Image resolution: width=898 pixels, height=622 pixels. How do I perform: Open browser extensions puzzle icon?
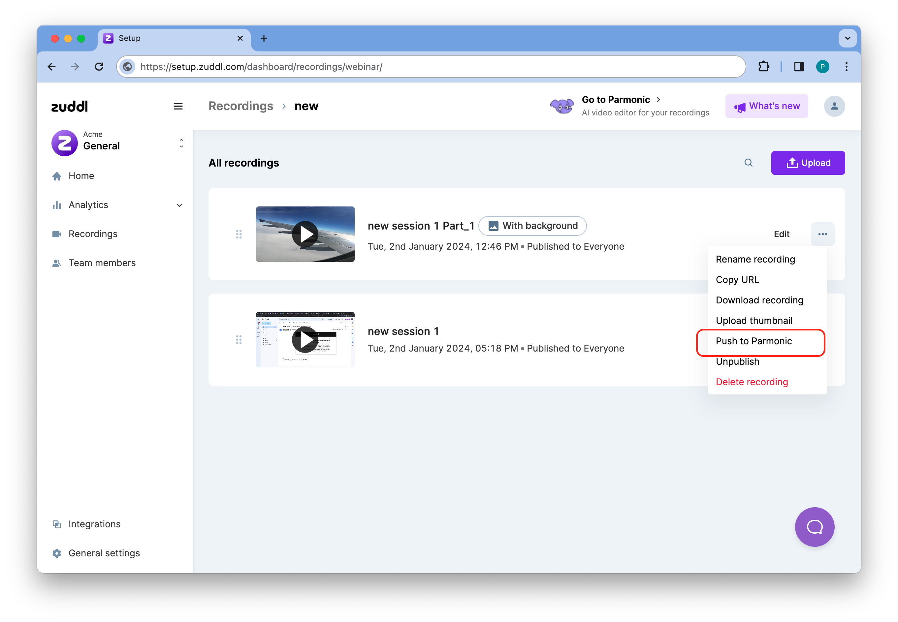763,67
